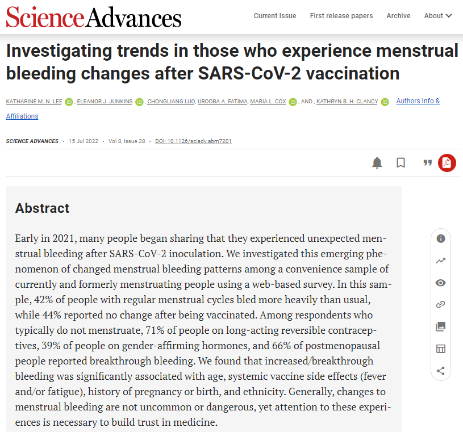This screenshot has width=463, height=432.
Task: Expand the About dropdown menu
Action: pos(438,16)
